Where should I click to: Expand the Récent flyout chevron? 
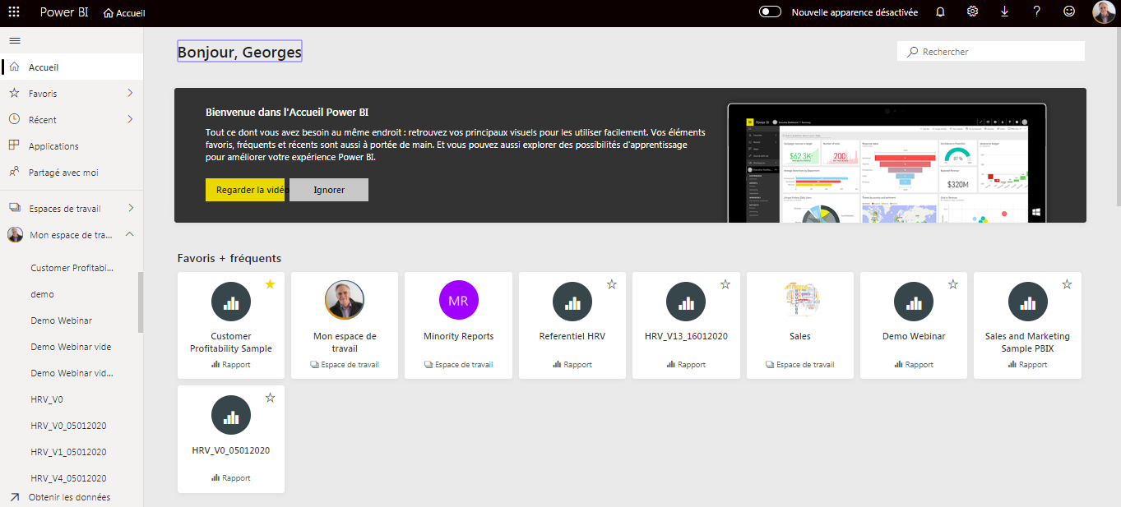coord(130,119)
